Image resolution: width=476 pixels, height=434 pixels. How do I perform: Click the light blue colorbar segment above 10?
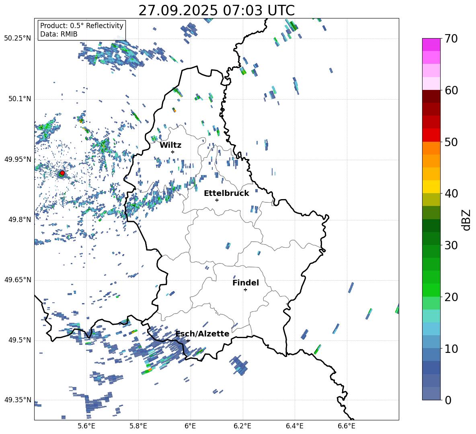point(431,342)
